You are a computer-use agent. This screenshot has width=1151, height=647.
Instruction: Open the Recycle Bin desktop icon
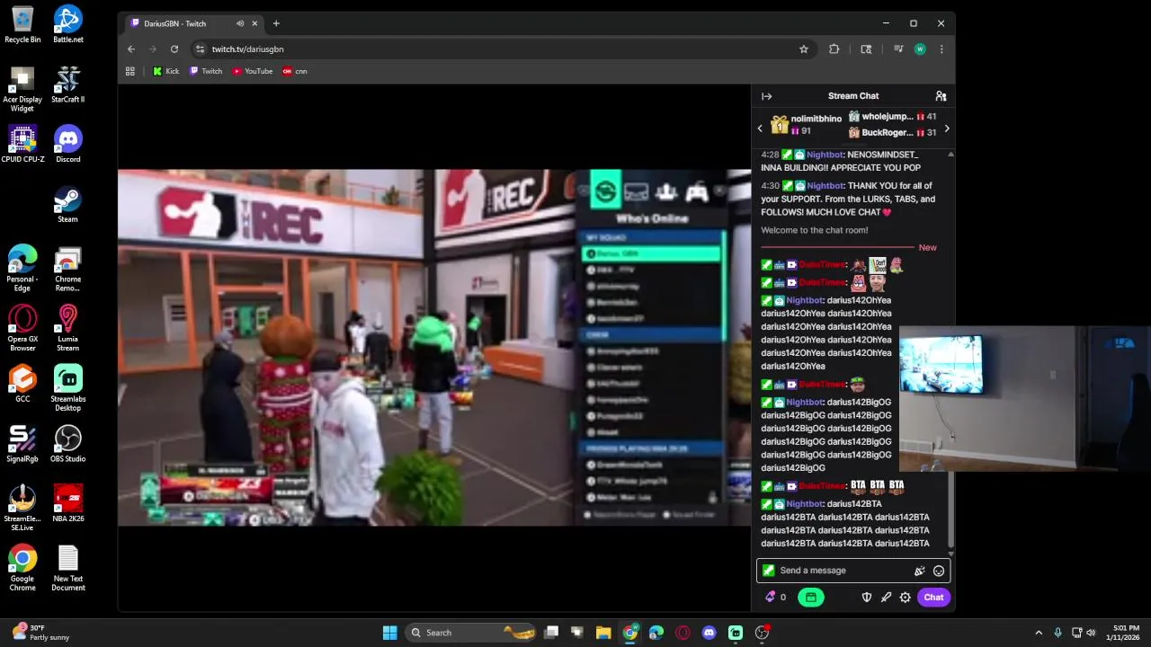[x=22, y=24]
